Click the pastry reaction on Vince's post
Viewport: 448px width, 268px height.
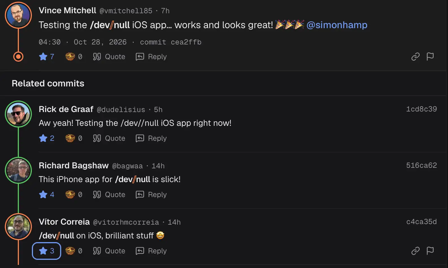(x=74, y=57)
